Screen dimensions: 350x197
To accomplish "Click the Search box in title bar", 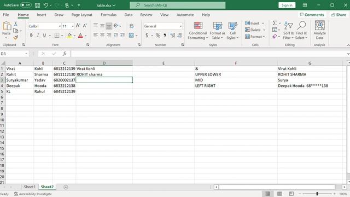I will 178,5.
